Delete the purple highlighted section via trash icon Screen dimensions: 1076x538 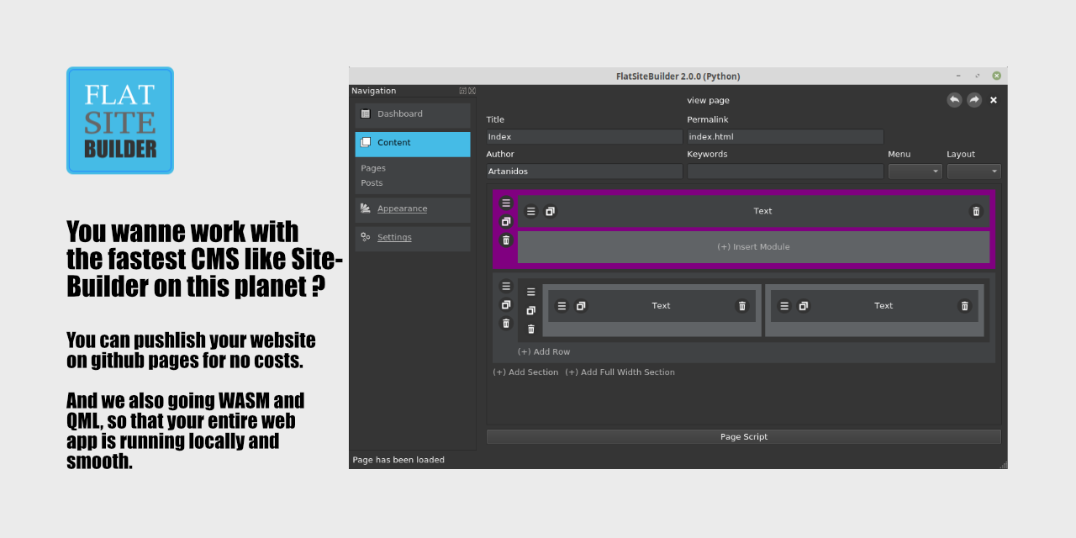click(506, 240)
